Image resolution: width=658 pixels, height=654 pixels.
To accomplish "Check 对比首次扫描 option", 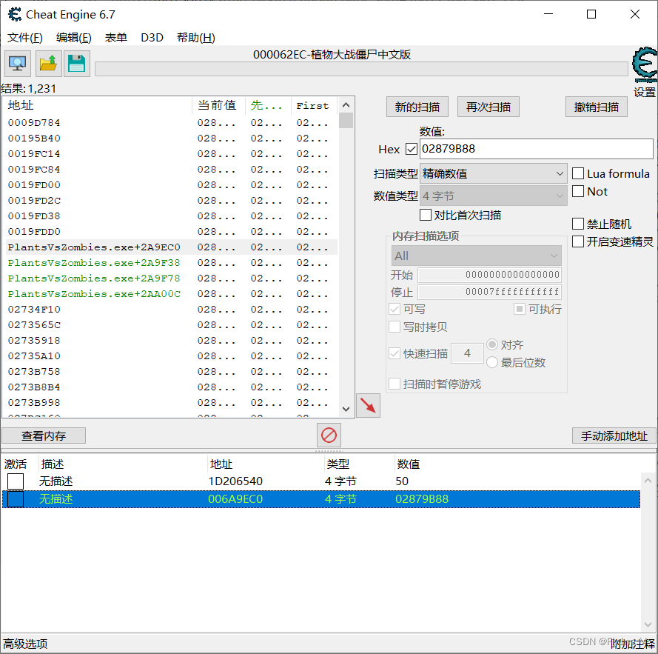I will tap(425, 215).
